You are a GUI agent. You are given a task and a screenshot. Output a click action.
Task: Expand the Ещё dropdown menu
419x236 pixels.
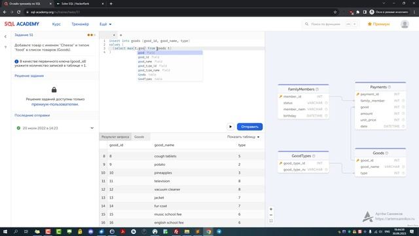[x=105, y=24]
